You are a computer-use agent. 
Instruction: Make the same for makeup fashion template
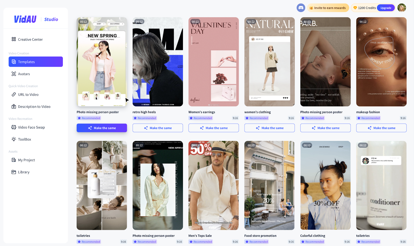coord(381,128)
